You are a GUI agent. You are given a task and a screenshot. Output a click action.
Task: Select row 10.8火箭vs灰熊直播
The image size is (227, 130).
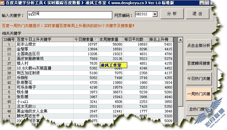pyautogui.click(x=88, y=68)
